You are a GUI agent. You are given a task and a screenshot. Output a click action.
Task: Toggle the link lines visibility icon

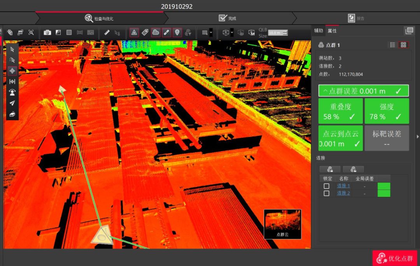point(166,33)
